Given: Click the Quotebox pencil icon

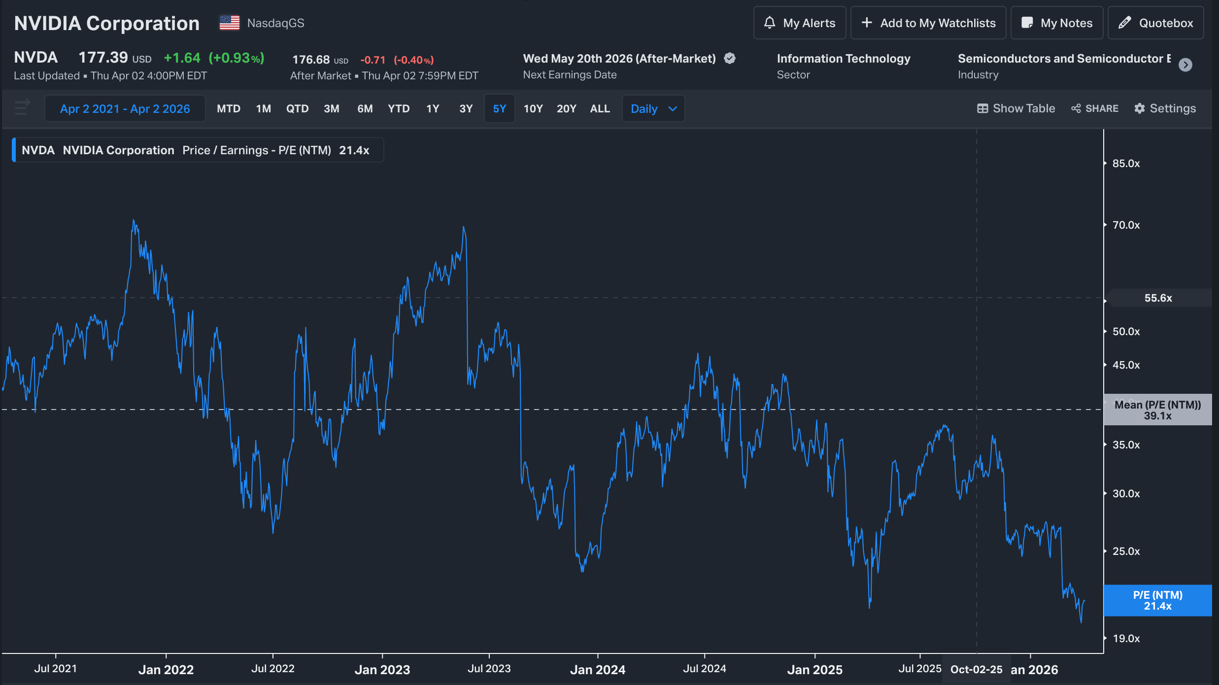Looking at the screenshot, I should (1124, 23).
